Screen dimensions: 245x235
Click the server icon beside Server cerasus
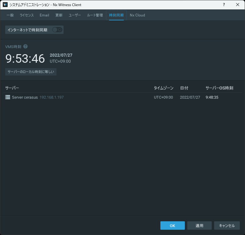[x=8, y=97]
